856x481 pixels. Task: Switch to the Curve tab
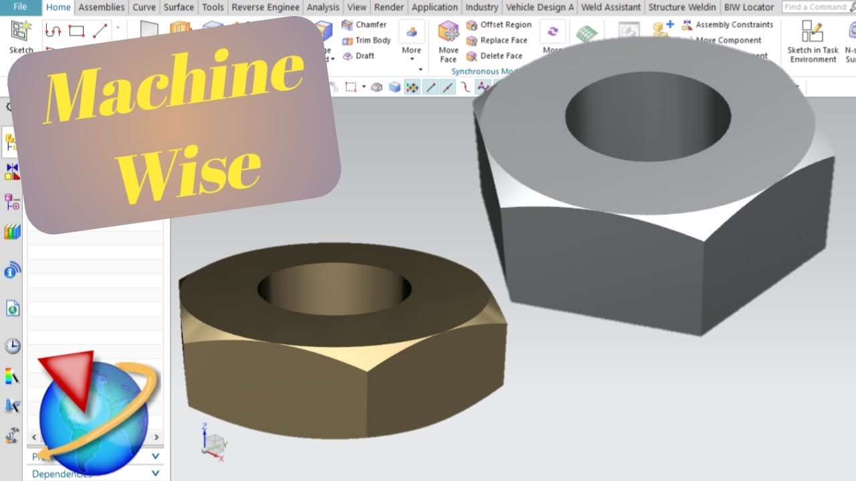tap(144, 7)
